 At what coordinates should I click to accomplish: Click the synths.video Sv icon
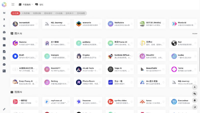click(110, 102)
